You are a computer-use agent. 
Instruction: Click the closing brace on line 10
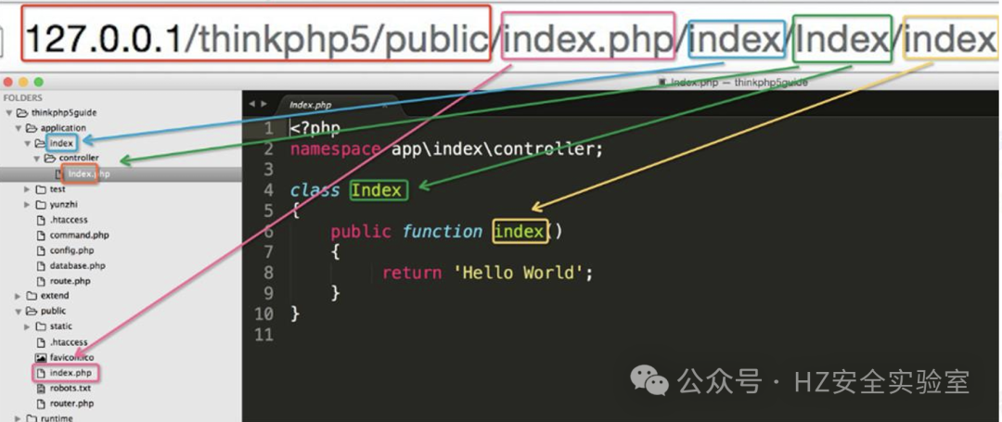[295, 313]
